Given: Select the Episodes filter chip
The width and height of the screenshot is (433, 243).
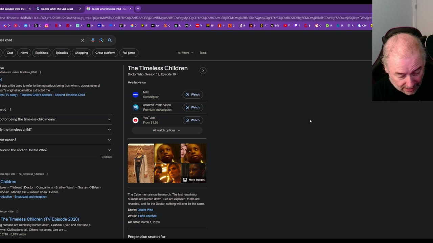Looking at the screenshot, I should click(x=62, y=53).
